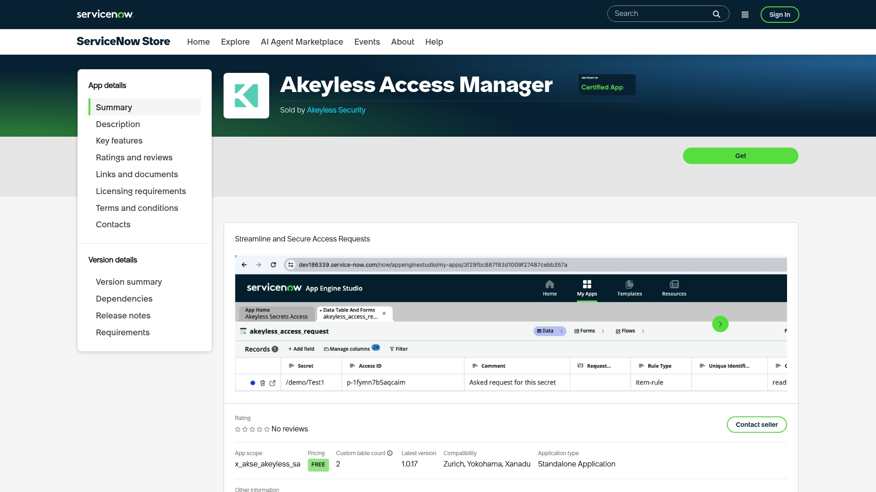Viewport: 876px width, 492px height.
Task: Jump to Ratings and reviews section
Action: (x=134, y=158)
